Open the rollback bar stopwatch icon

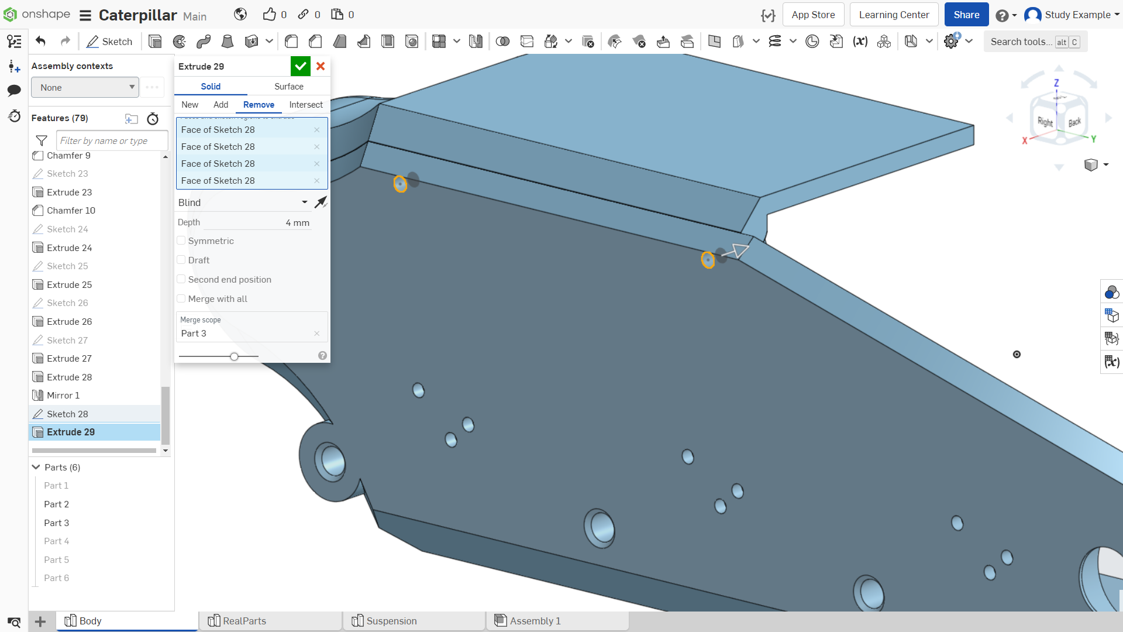coord(153,119)
